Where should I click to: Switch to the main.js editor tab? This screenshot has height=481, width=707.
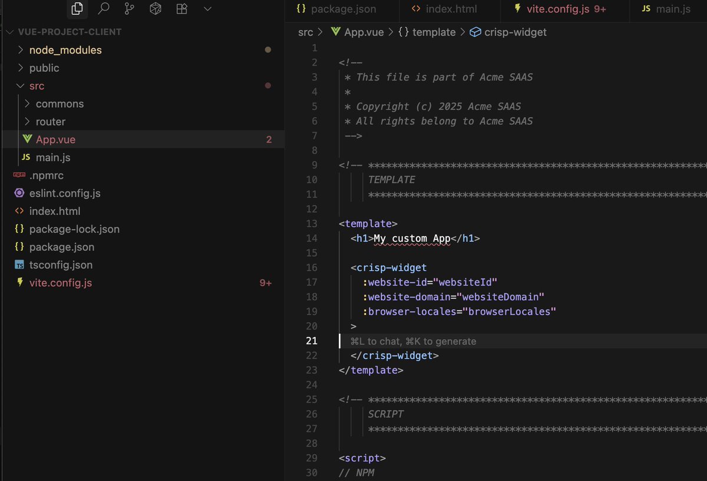[x=668, y=9]
